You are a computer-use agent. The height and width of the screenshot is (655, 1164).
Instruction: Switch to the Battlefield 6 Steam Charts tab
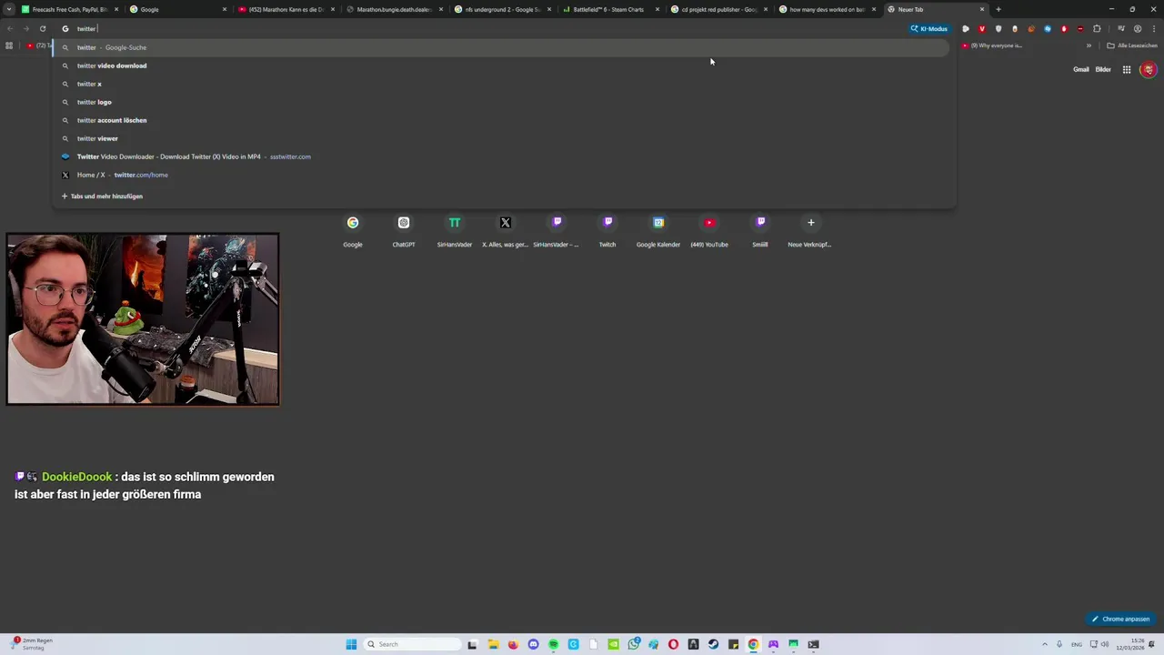click(610, 9)
